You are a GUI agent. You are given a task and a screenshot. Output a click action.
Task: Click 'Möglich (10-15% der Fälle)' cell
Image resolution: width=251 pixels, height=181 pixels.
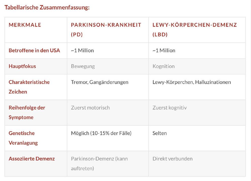click(101, 133)
